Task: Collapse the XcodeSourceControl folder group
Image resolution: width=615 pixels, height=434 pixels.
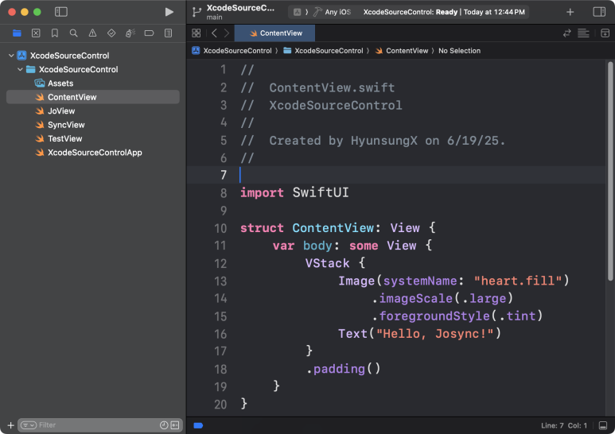Action: coord(20,69)
